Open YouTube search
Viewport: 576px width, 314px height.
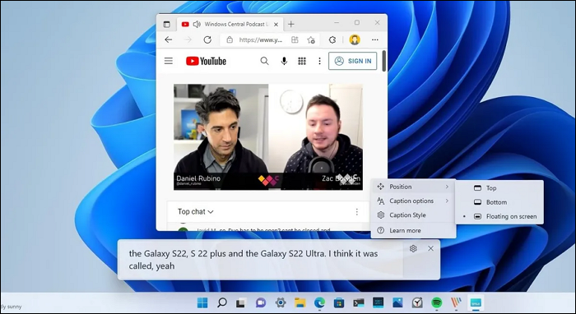pyautogui.click(x=264, y=61)
